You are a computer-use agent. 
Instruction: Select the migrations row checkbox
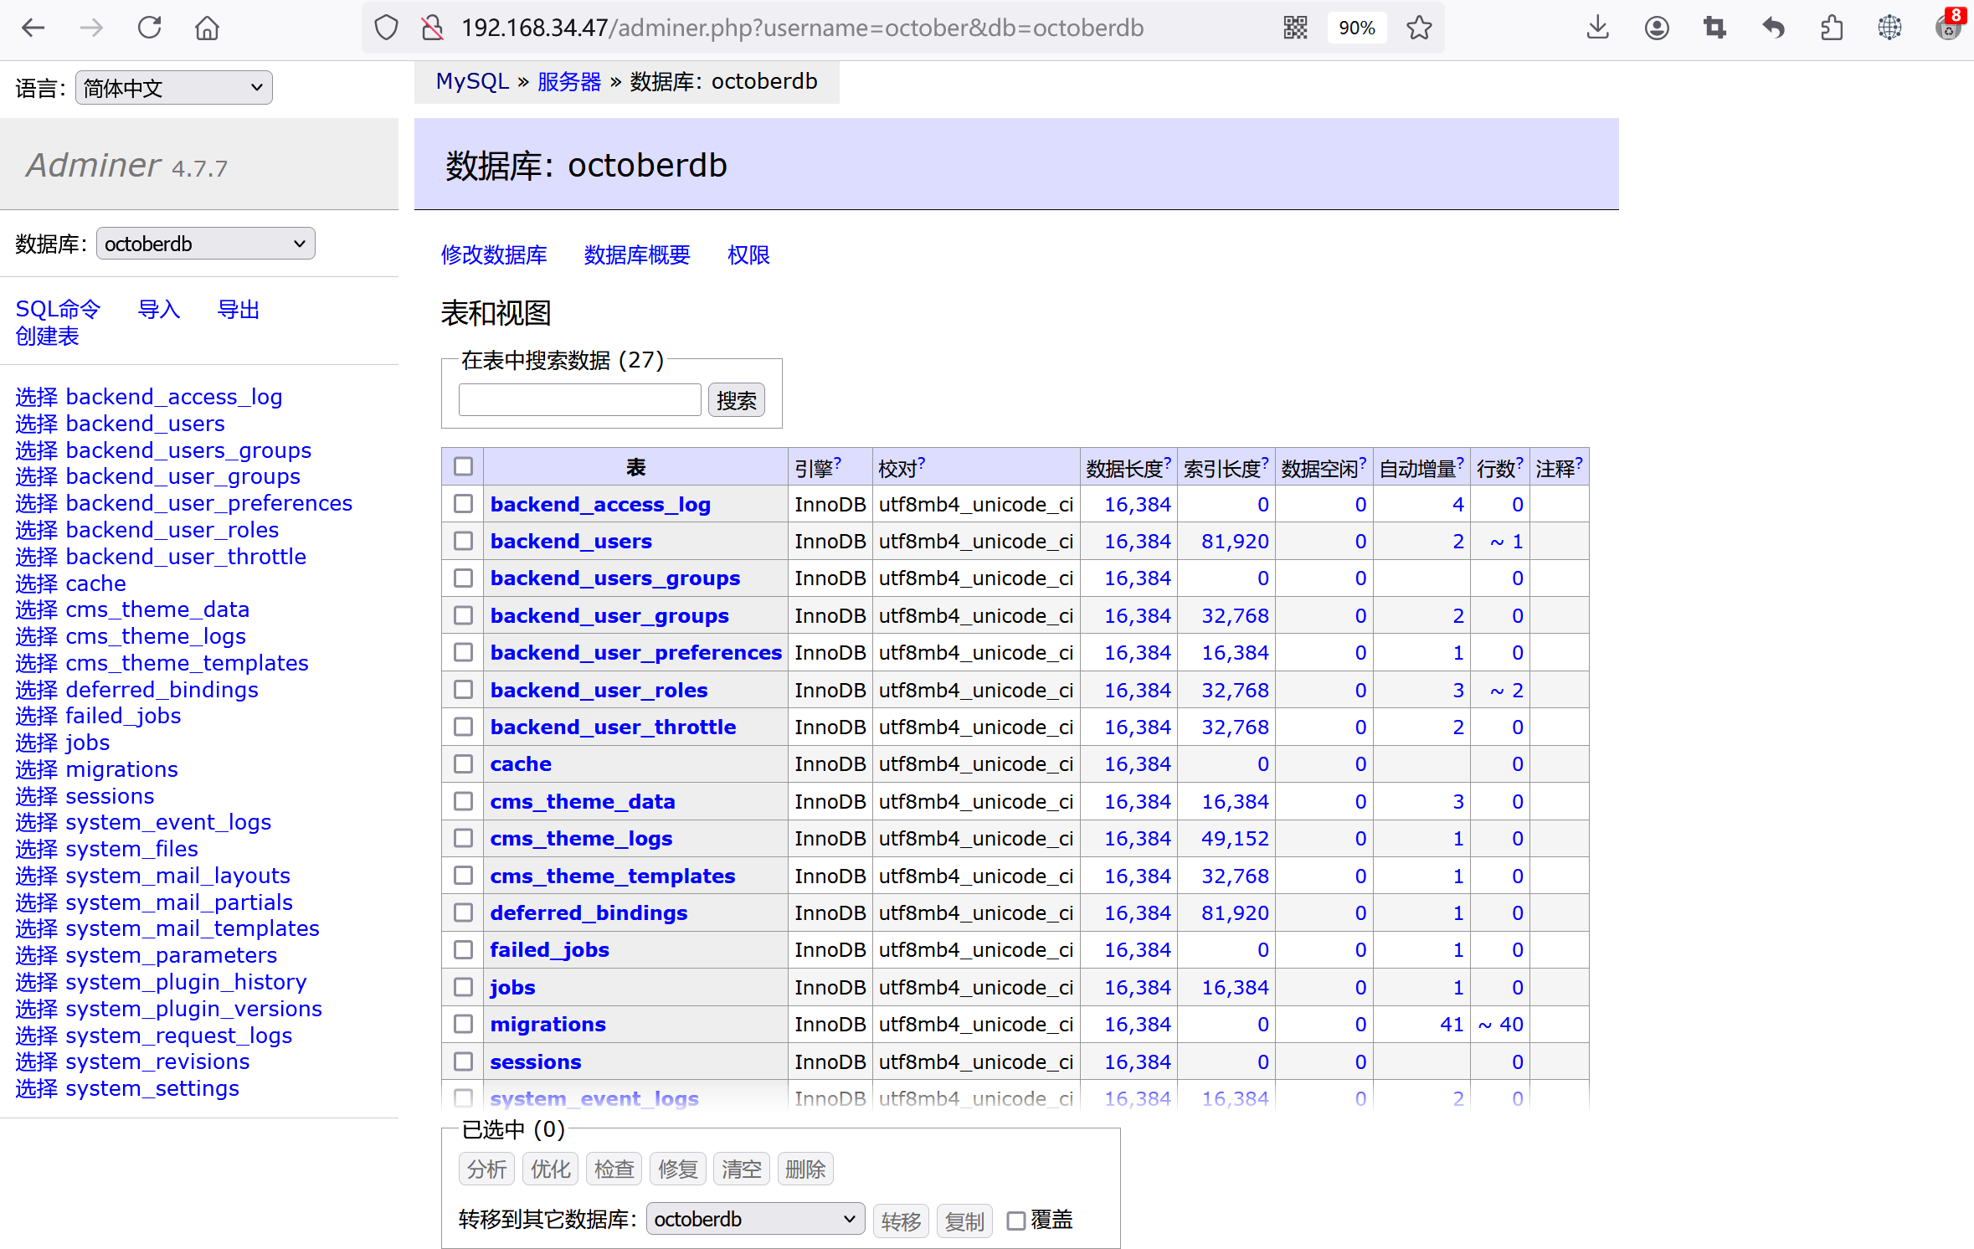pos(463,1024)
